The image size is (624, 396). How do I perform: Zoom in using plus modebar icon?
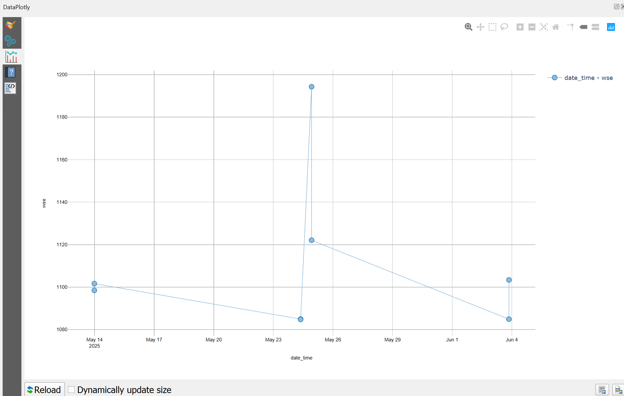tap(520, 27)
